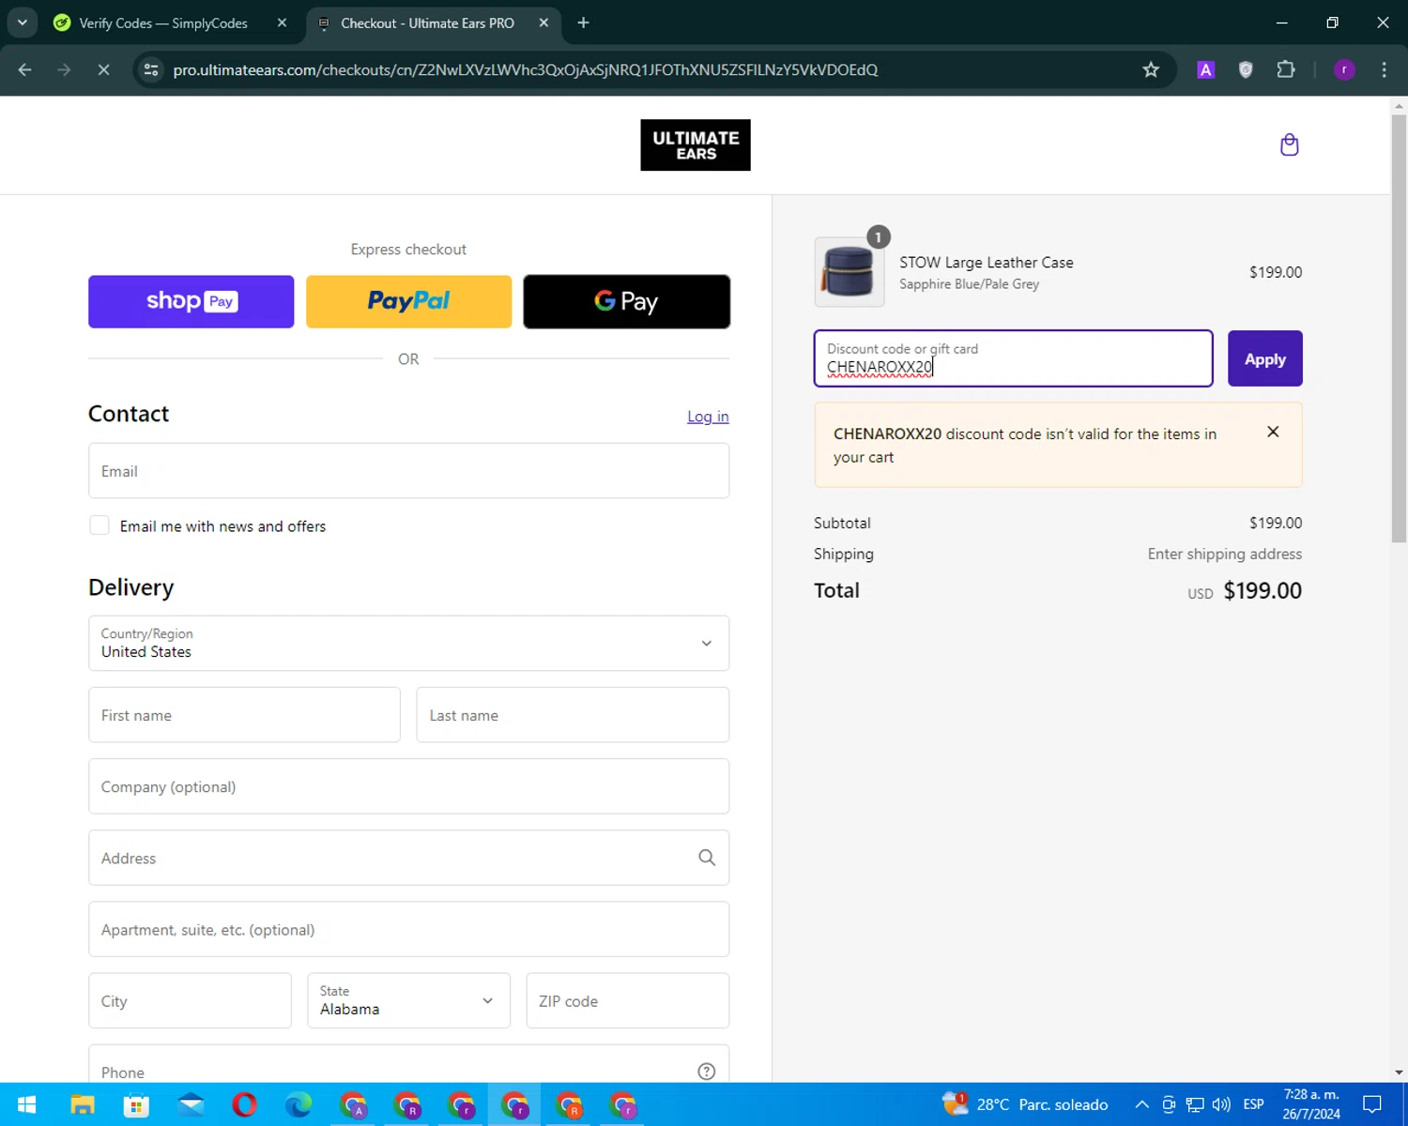Open a new browser tab
The width and height of the screenshot is (1408, 1126).
[x=583, y=23]
